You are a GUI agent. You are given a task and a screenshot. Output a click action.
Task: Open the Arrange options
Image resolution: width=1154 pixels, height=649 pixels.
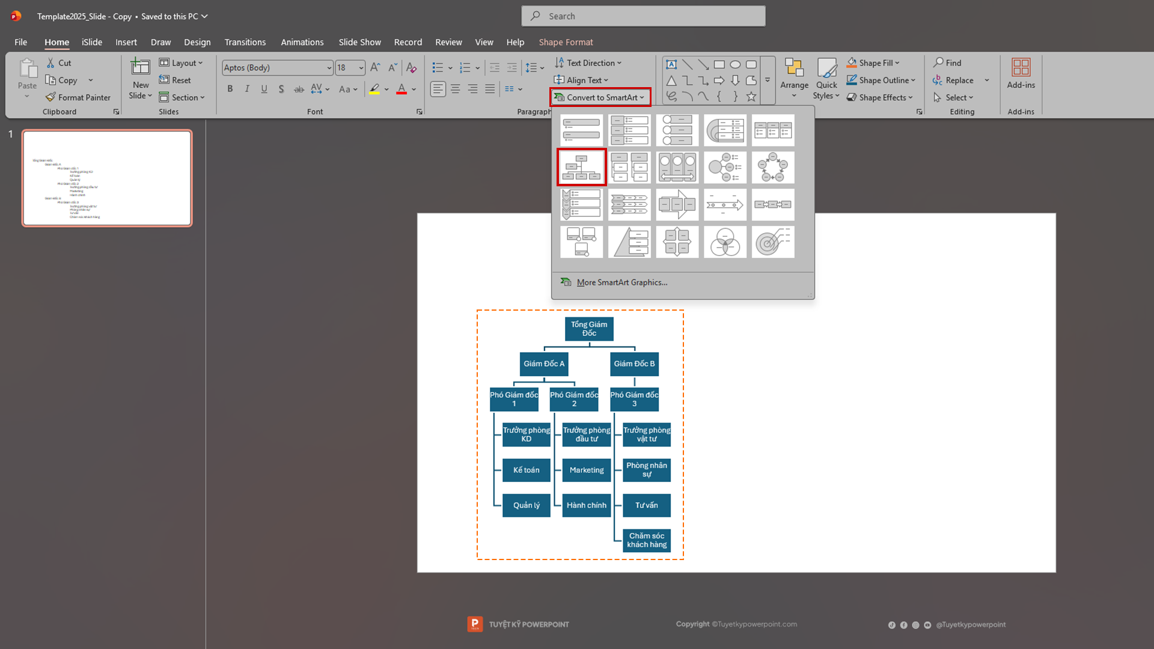(x=794, y=79)
